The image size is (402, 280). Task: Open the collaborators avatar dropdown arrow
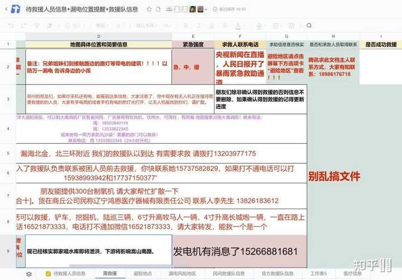coord(206,9)
